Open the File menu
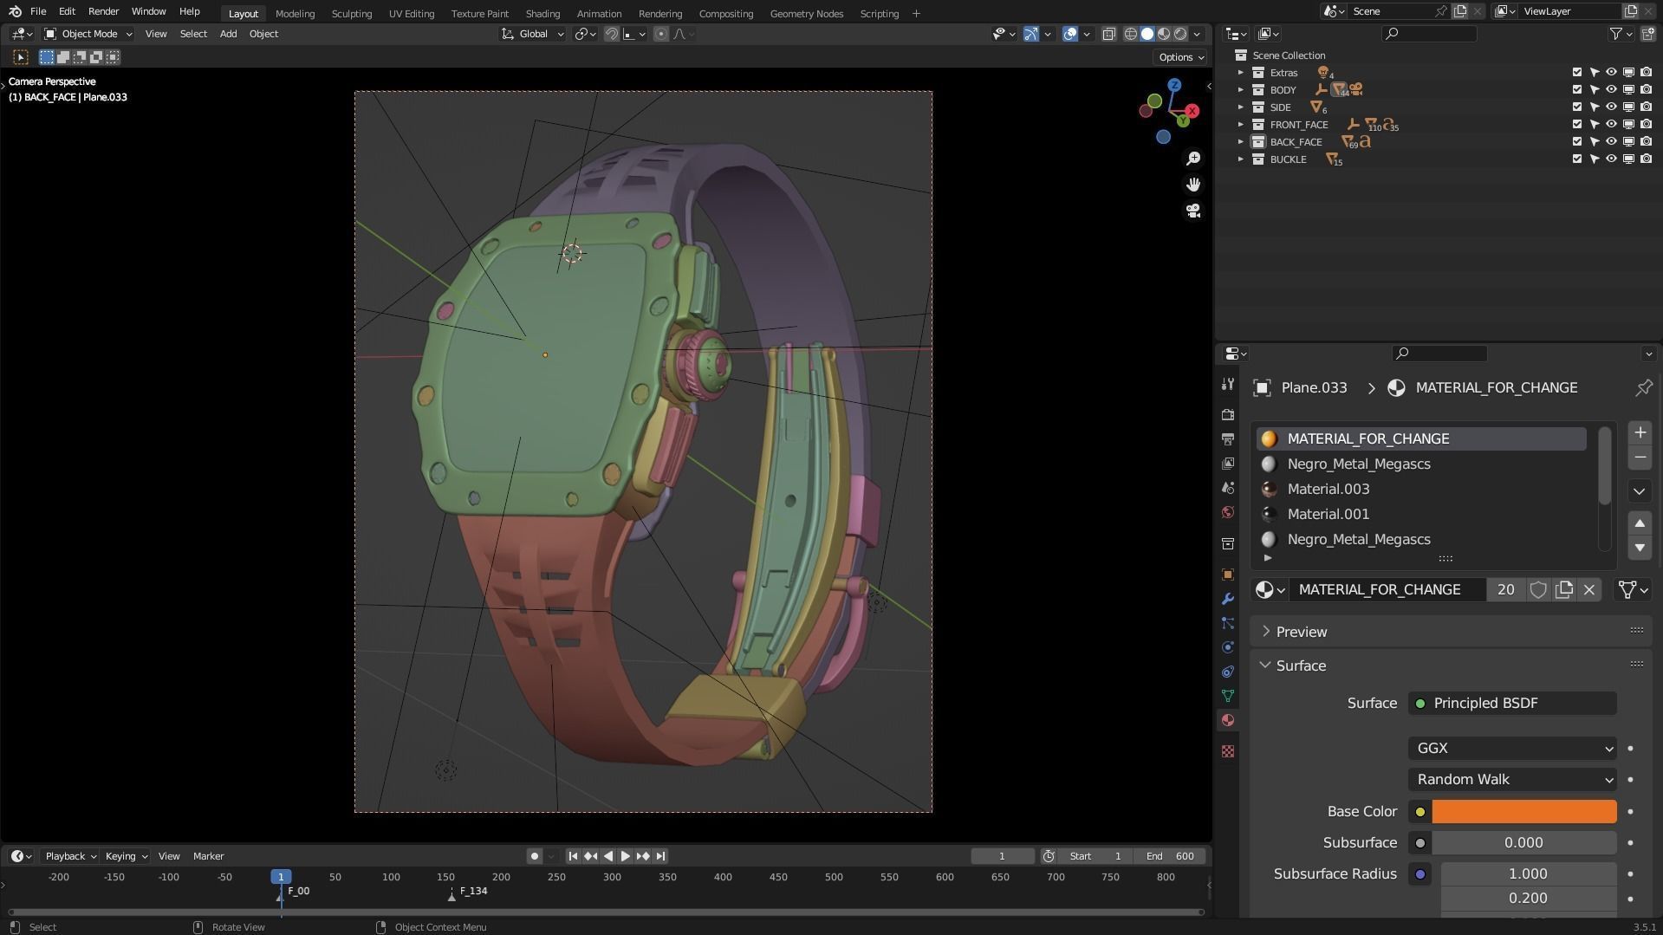The height and width of the screenshot is (935, 1663). pos(38,11)
